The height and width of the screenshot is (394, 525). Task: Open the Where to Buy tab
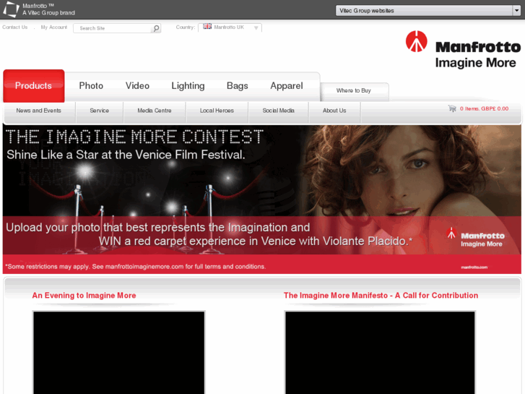(x=355, y=91)
